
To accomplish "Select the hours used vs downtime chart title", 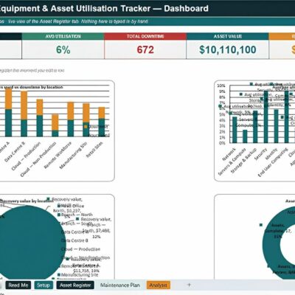I will point(31,87).
